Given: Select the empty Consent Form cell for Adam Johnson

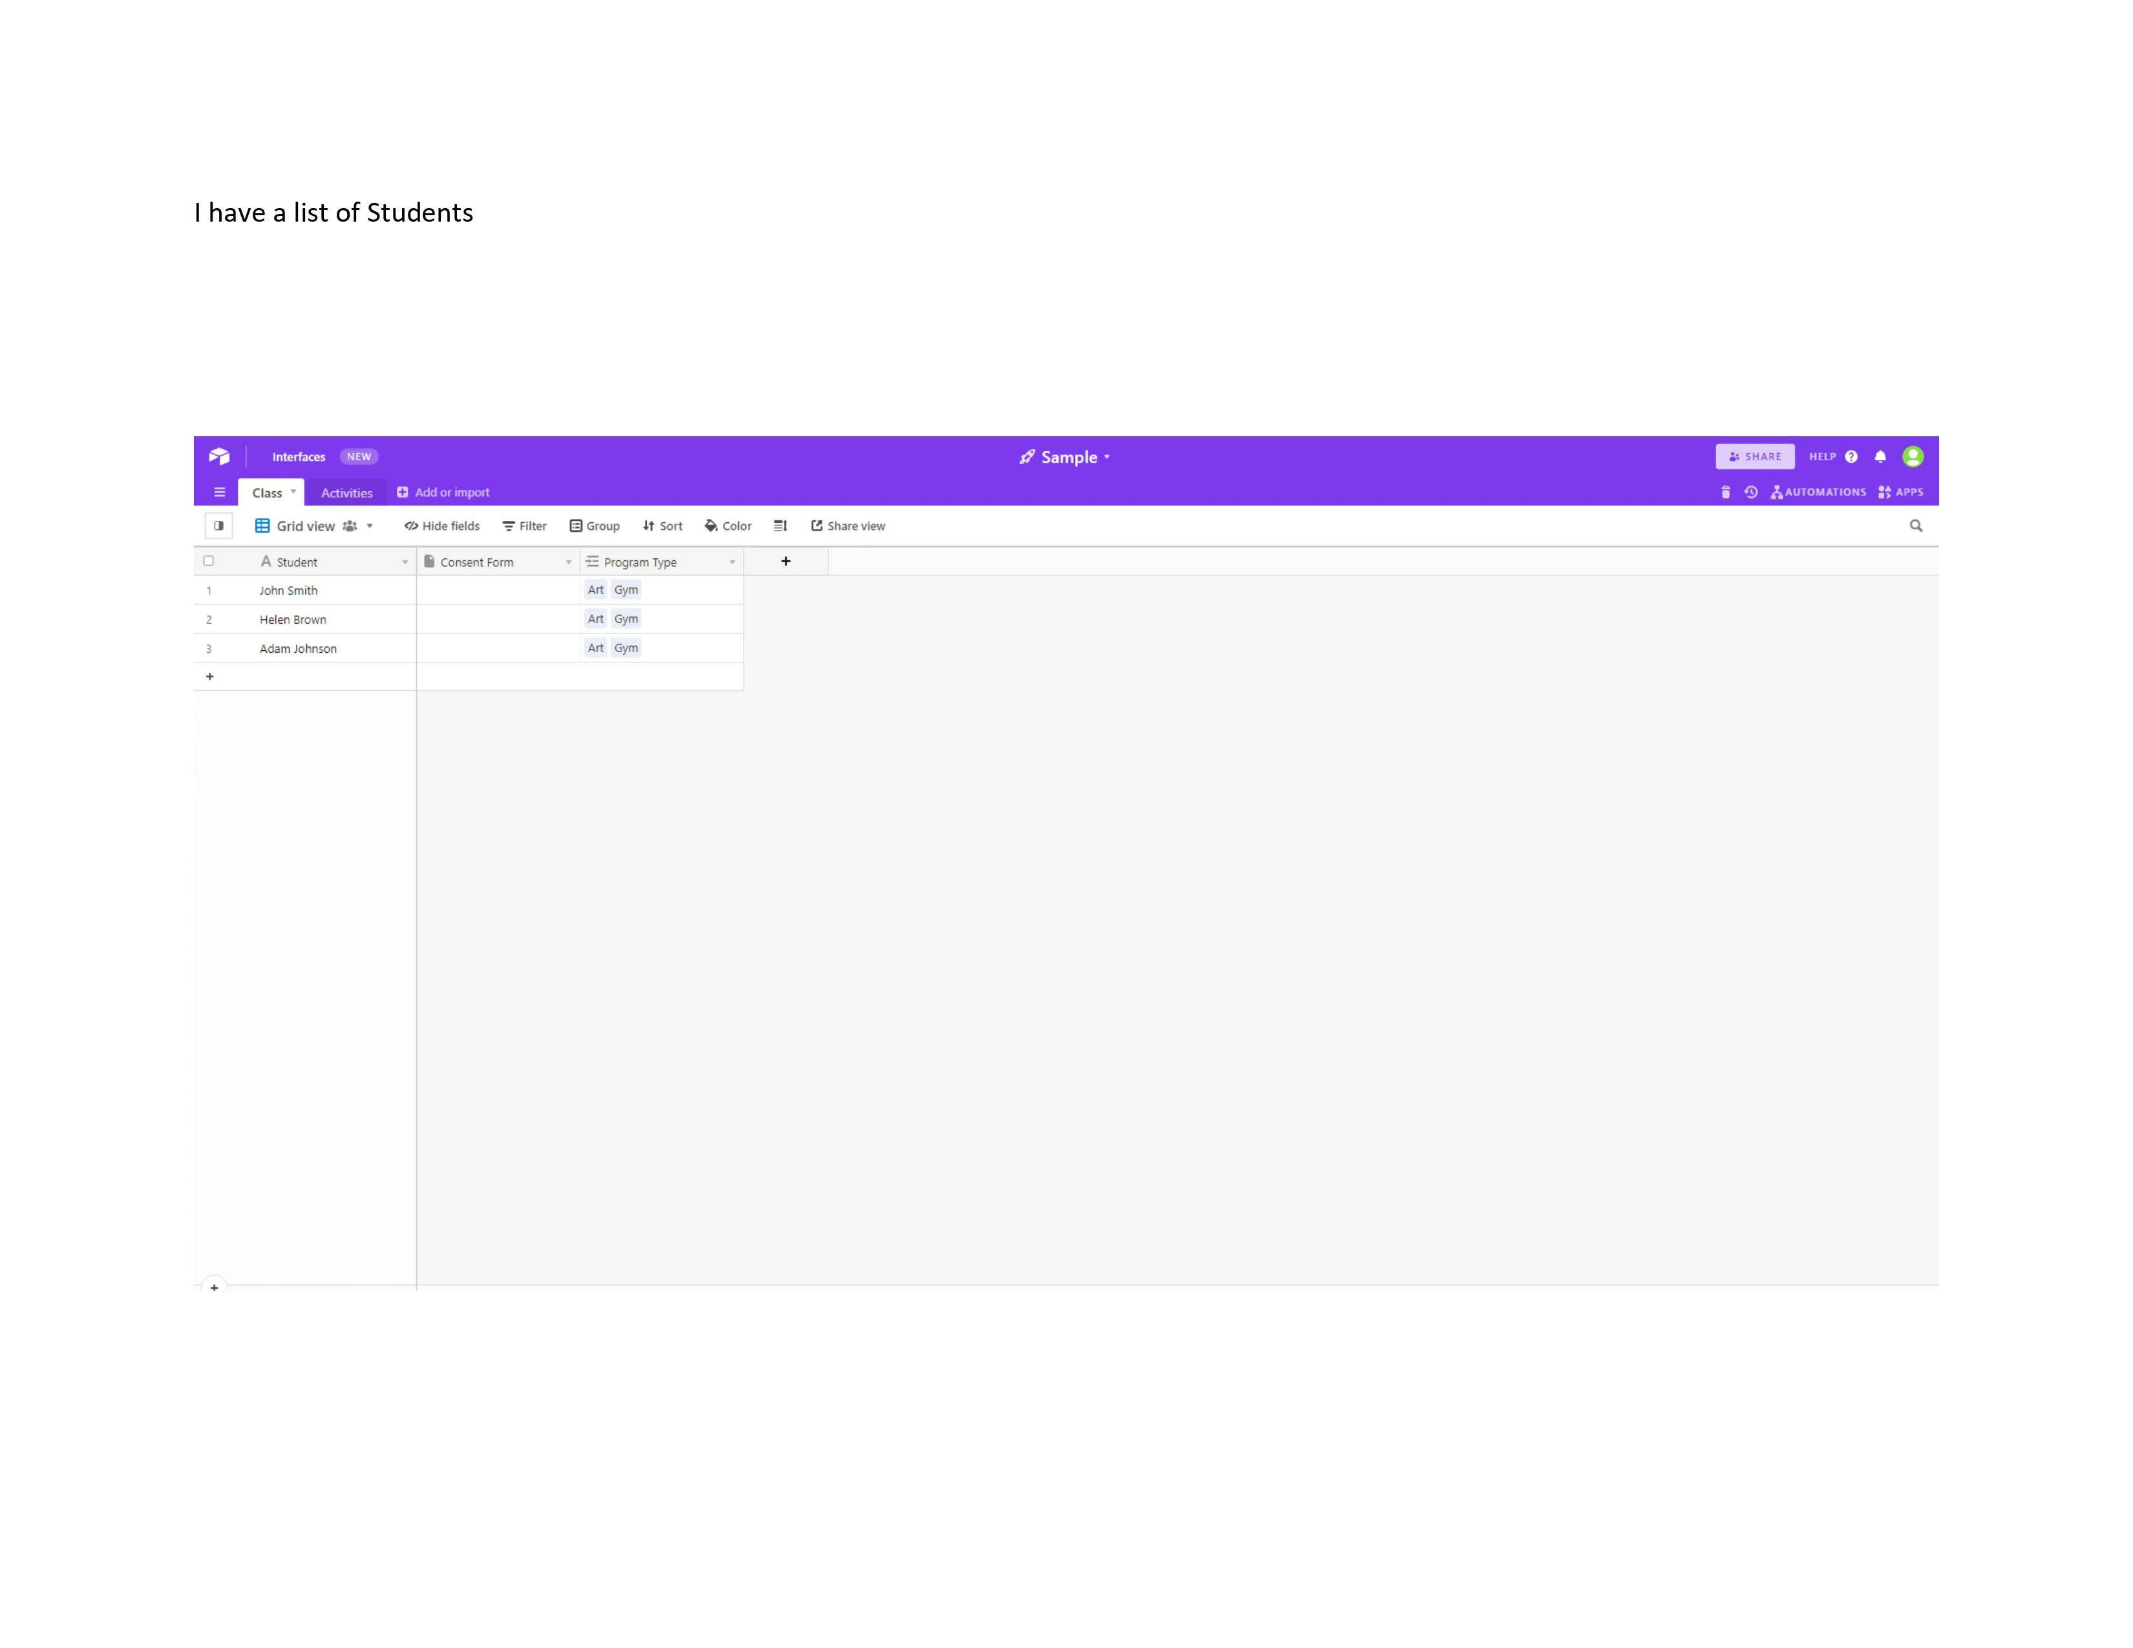Looking at the screenshot, I should click(x=498, y=648).
